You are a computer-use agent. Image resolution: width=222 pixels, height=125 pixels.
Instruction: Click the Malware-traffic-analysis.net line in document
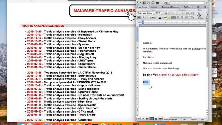tap(157, 63)
